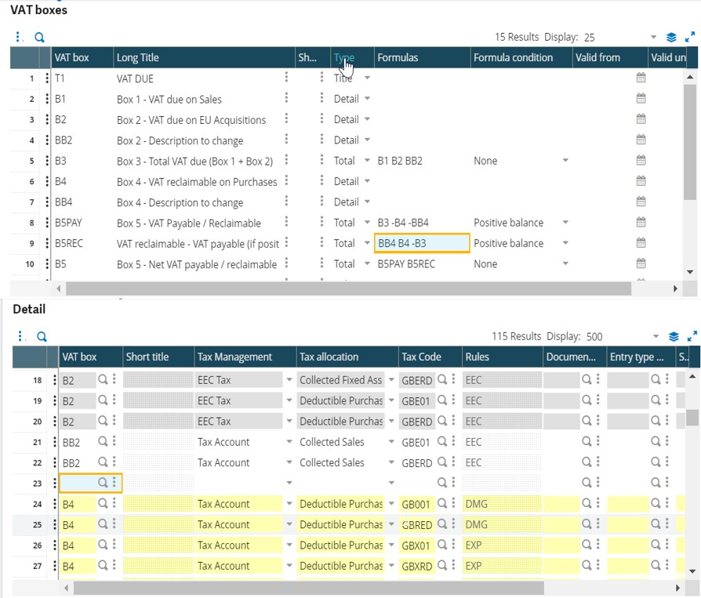Click scroll down arrow of VAT boxes grid

pos(690,272)
